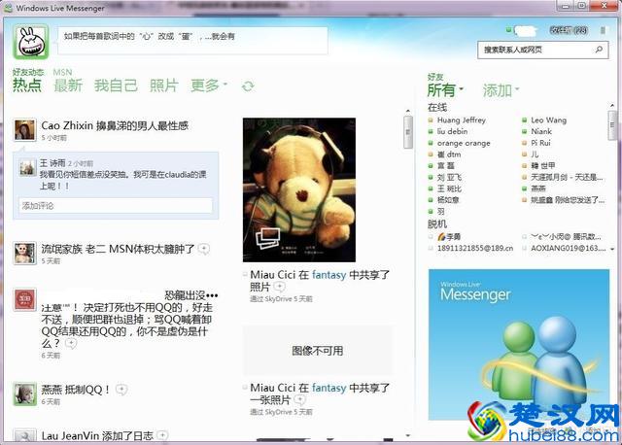The height and width of the screenshot is (445, 622).
Task: Click 流氓家族 老二's avatar
Action: 24,253
